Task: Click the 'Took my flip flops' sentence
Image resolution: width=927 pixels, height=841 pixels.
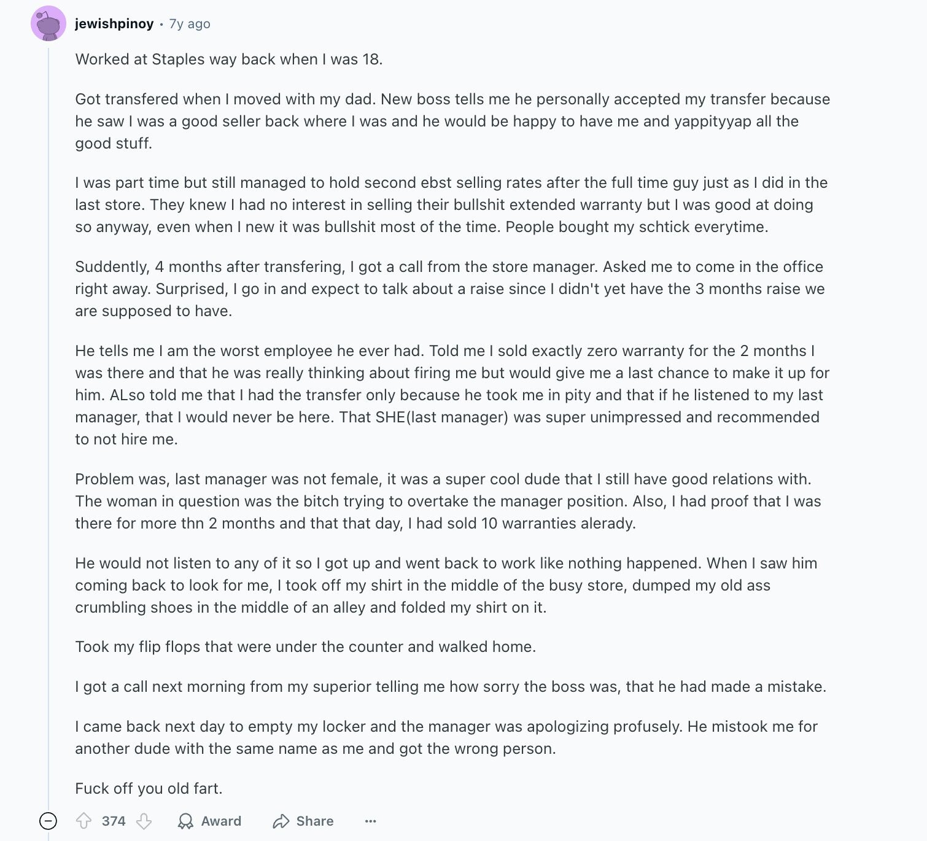Action: click(306, 646)
